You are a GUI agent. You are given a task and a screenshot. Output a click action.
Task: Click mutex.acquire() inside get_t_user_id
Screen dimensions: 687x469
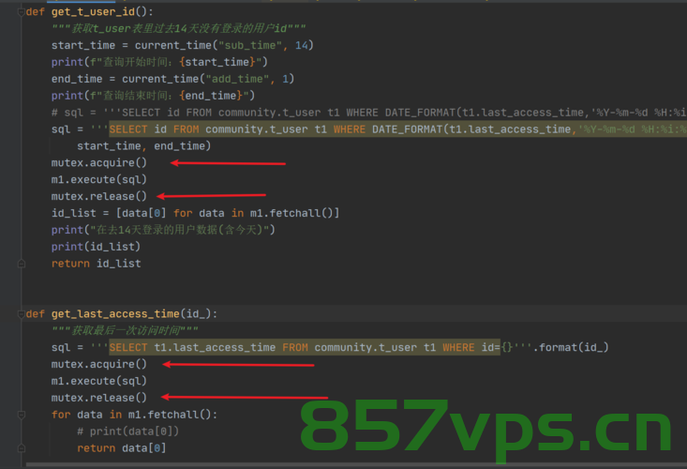click(99, 162)
